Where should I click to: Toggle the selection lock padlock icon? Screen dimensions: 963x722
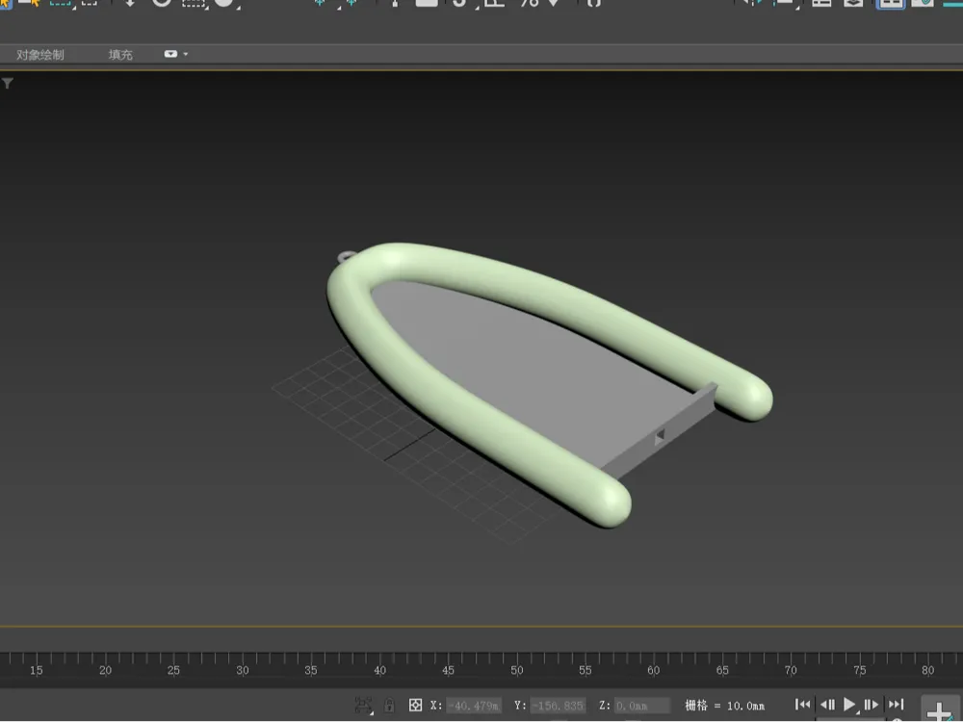[389, 705]
